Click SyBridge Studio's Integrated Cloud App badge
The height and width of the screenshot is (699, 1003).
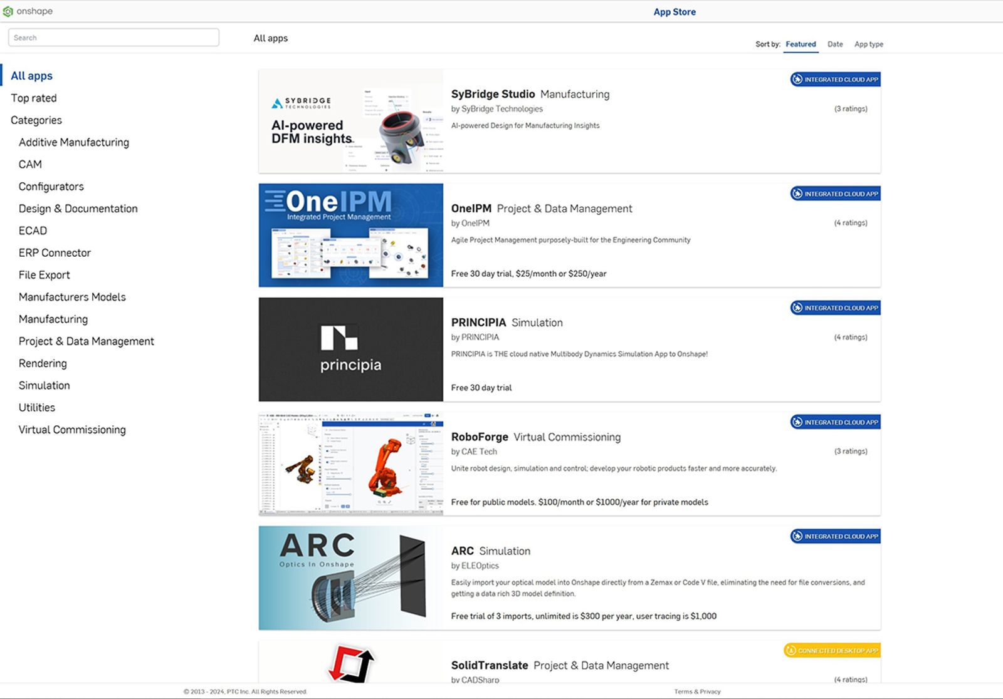point(835,80)
